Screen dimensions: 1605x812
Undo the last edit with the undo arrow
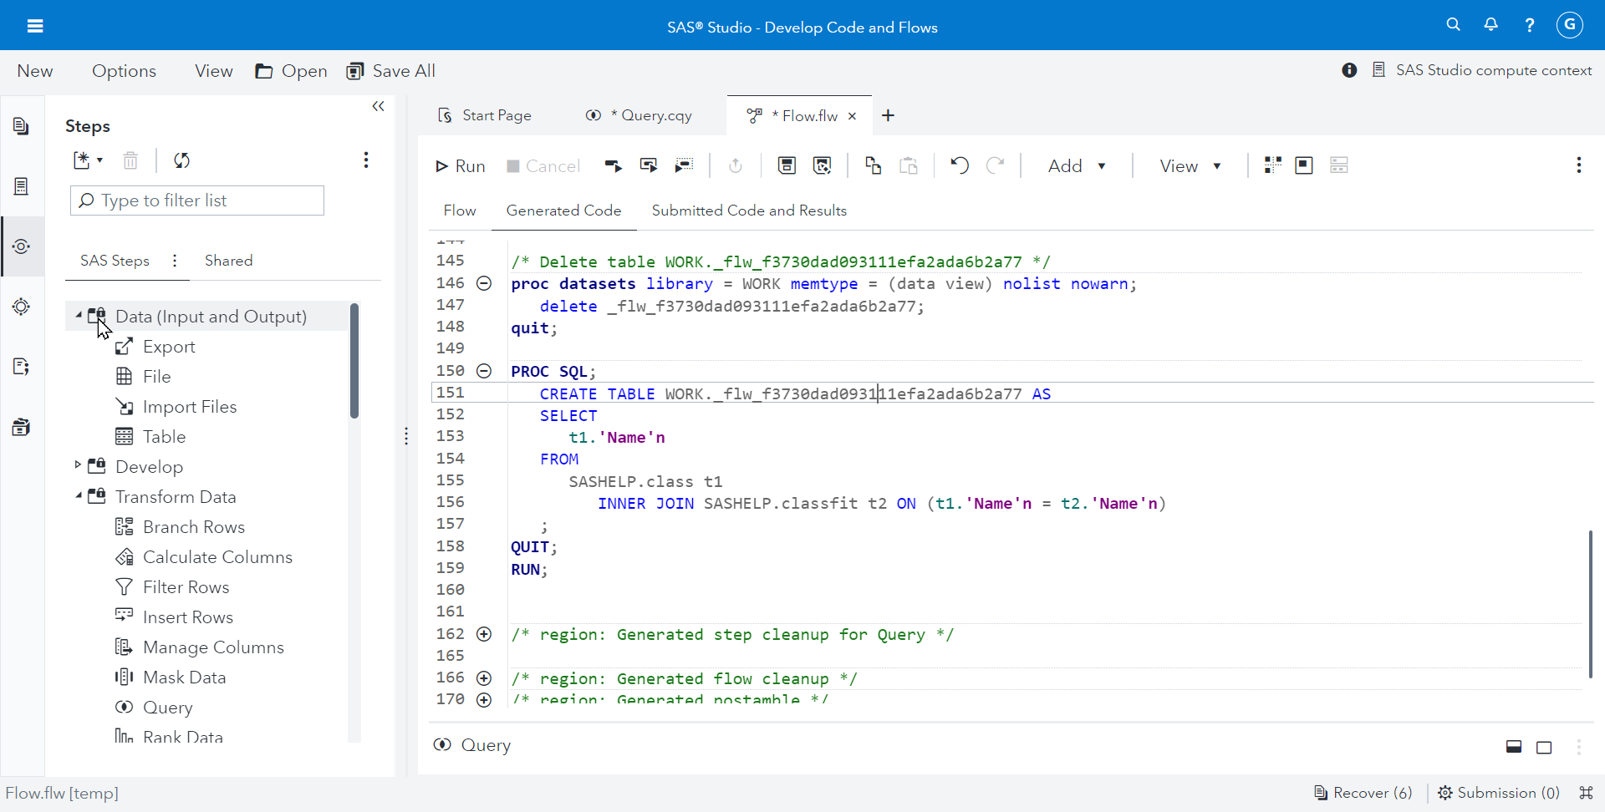pyautogui.click(x=959, y=165)
